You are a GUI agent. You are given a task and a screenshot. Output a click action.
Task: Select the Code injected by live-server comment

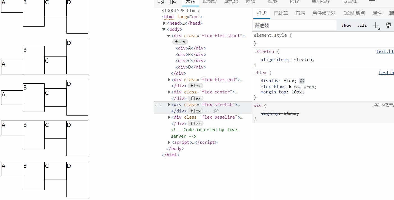click(205, 133)
